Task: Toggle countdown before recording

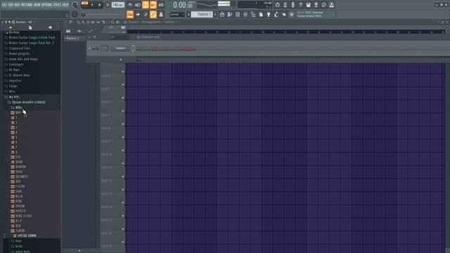Action: coord(146,5)
